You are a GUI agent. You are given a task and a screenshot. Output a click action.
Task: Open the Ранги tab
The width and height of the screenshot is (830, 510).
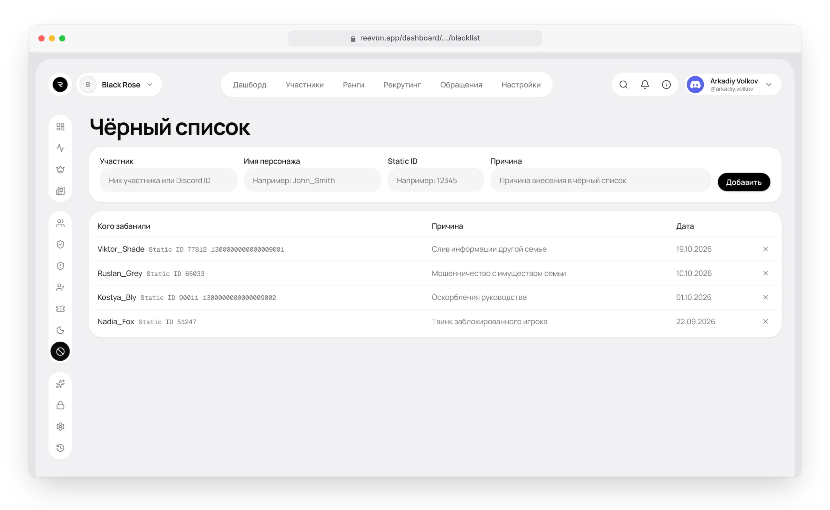point(353,85)
